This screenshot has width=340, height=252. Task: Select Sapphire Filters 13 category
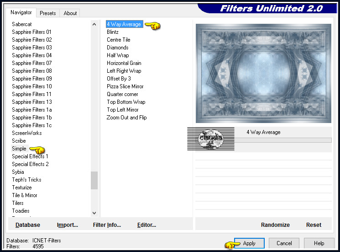pyautogui.click(x=32, y=102)
